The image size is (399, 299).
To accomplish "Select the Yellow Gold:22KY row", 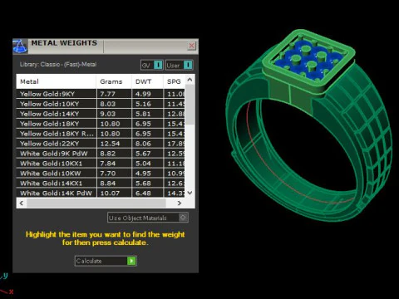I will pyautogui.click(x=101, y=144).
